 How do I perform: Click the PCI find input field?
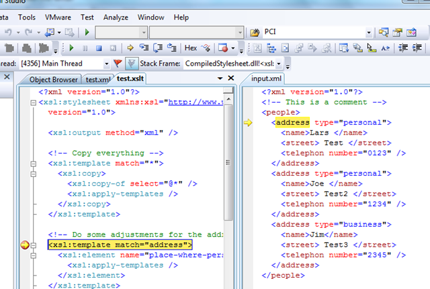pyautogui.click(x=314, y=32)
